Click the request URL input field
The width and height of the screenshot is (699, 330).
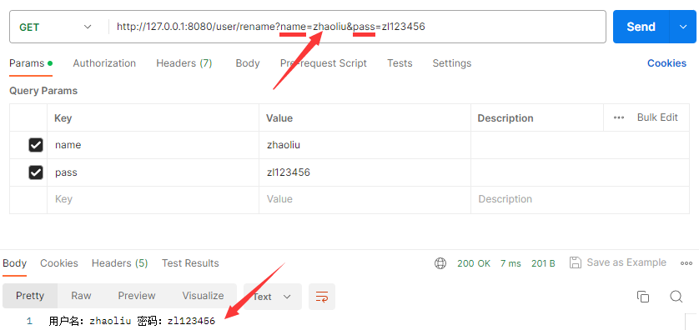[357, 27]
